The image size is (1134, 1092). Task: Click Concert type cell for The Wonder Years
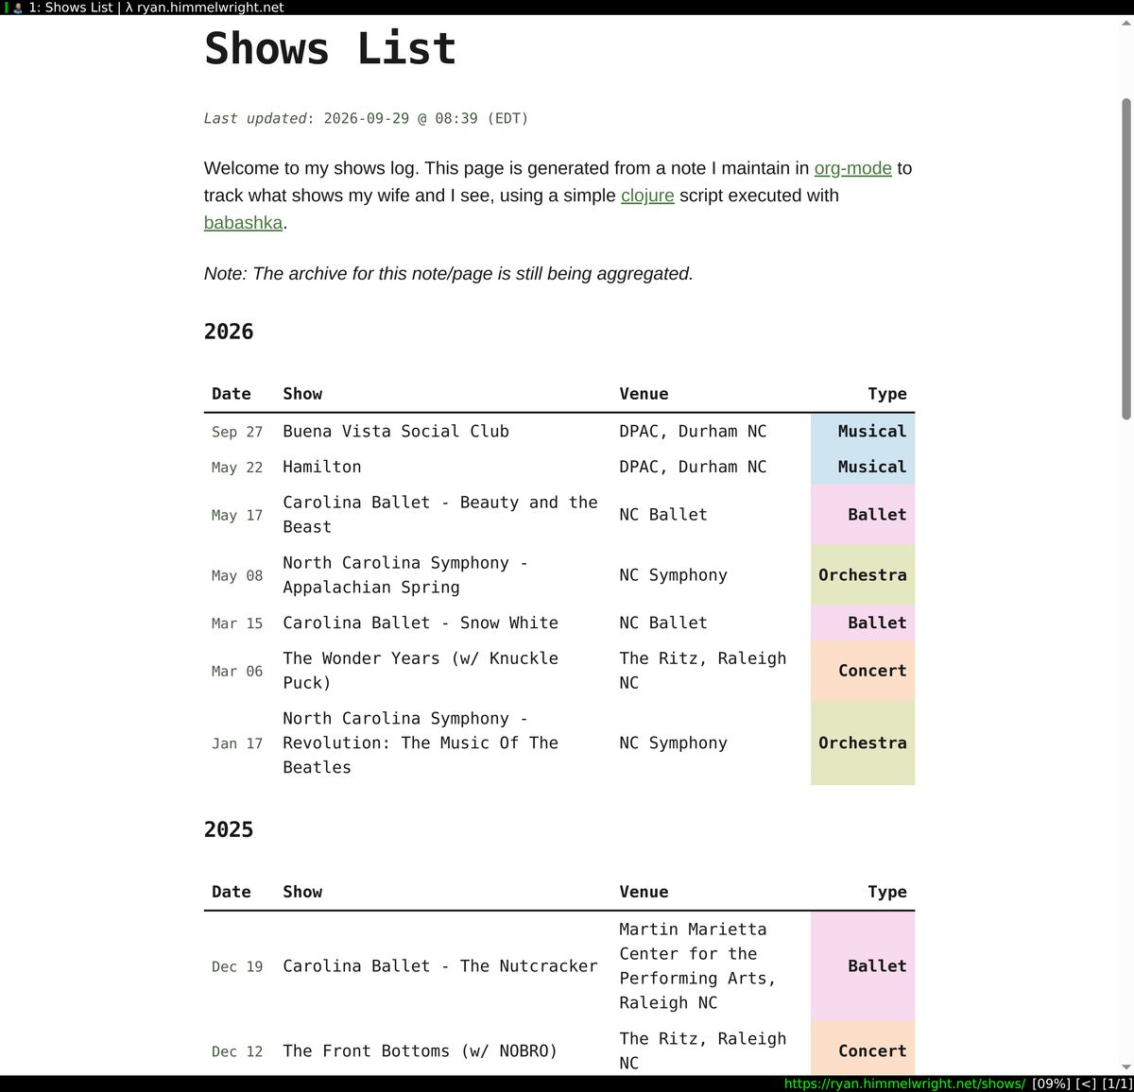click(x=863, y=671)
